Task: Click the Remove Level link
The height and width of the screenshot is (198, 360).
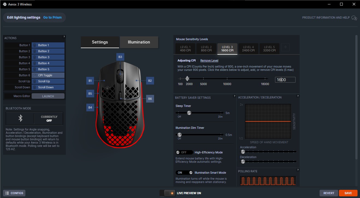Action: pyautogui.click(x=209, y=60)
